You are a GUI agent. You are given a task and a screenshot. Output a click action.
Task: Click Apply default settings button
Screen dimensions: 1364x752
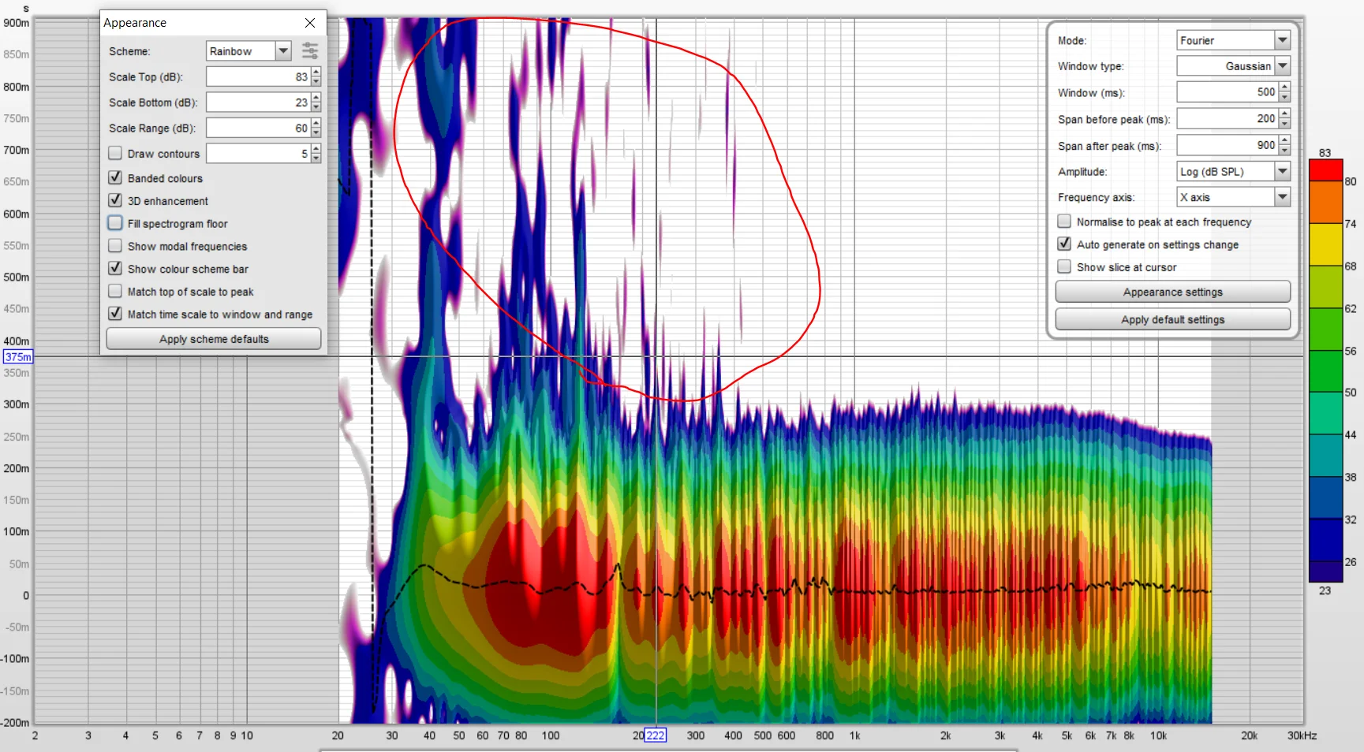pos(1172,319)
